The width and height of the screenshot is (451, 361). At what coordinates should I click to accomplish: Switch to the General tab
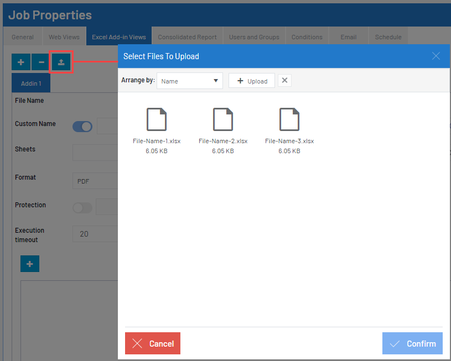[x=23, y=37]
